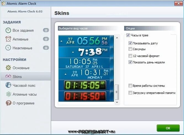
Task: Enable Время работы системы checkbox
Action: [x=130, y=86]
